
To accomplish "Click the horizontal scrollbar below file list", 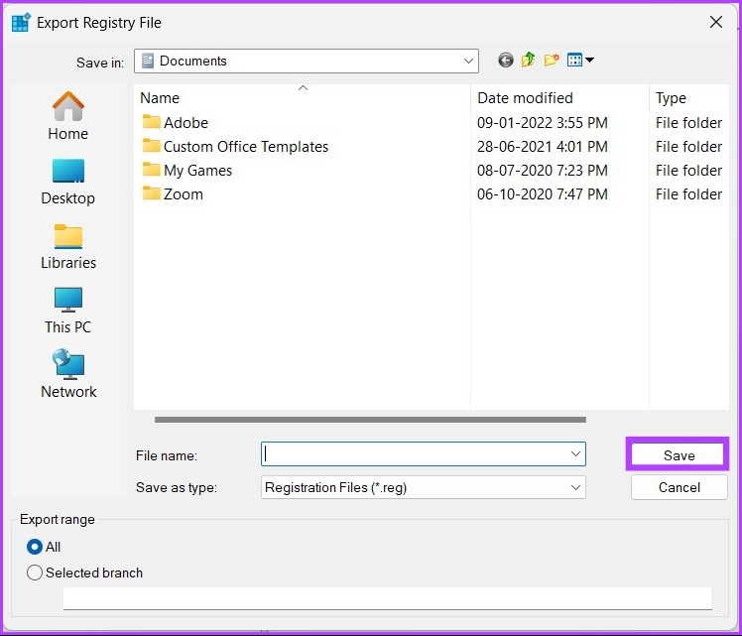I will coord(370,420).
